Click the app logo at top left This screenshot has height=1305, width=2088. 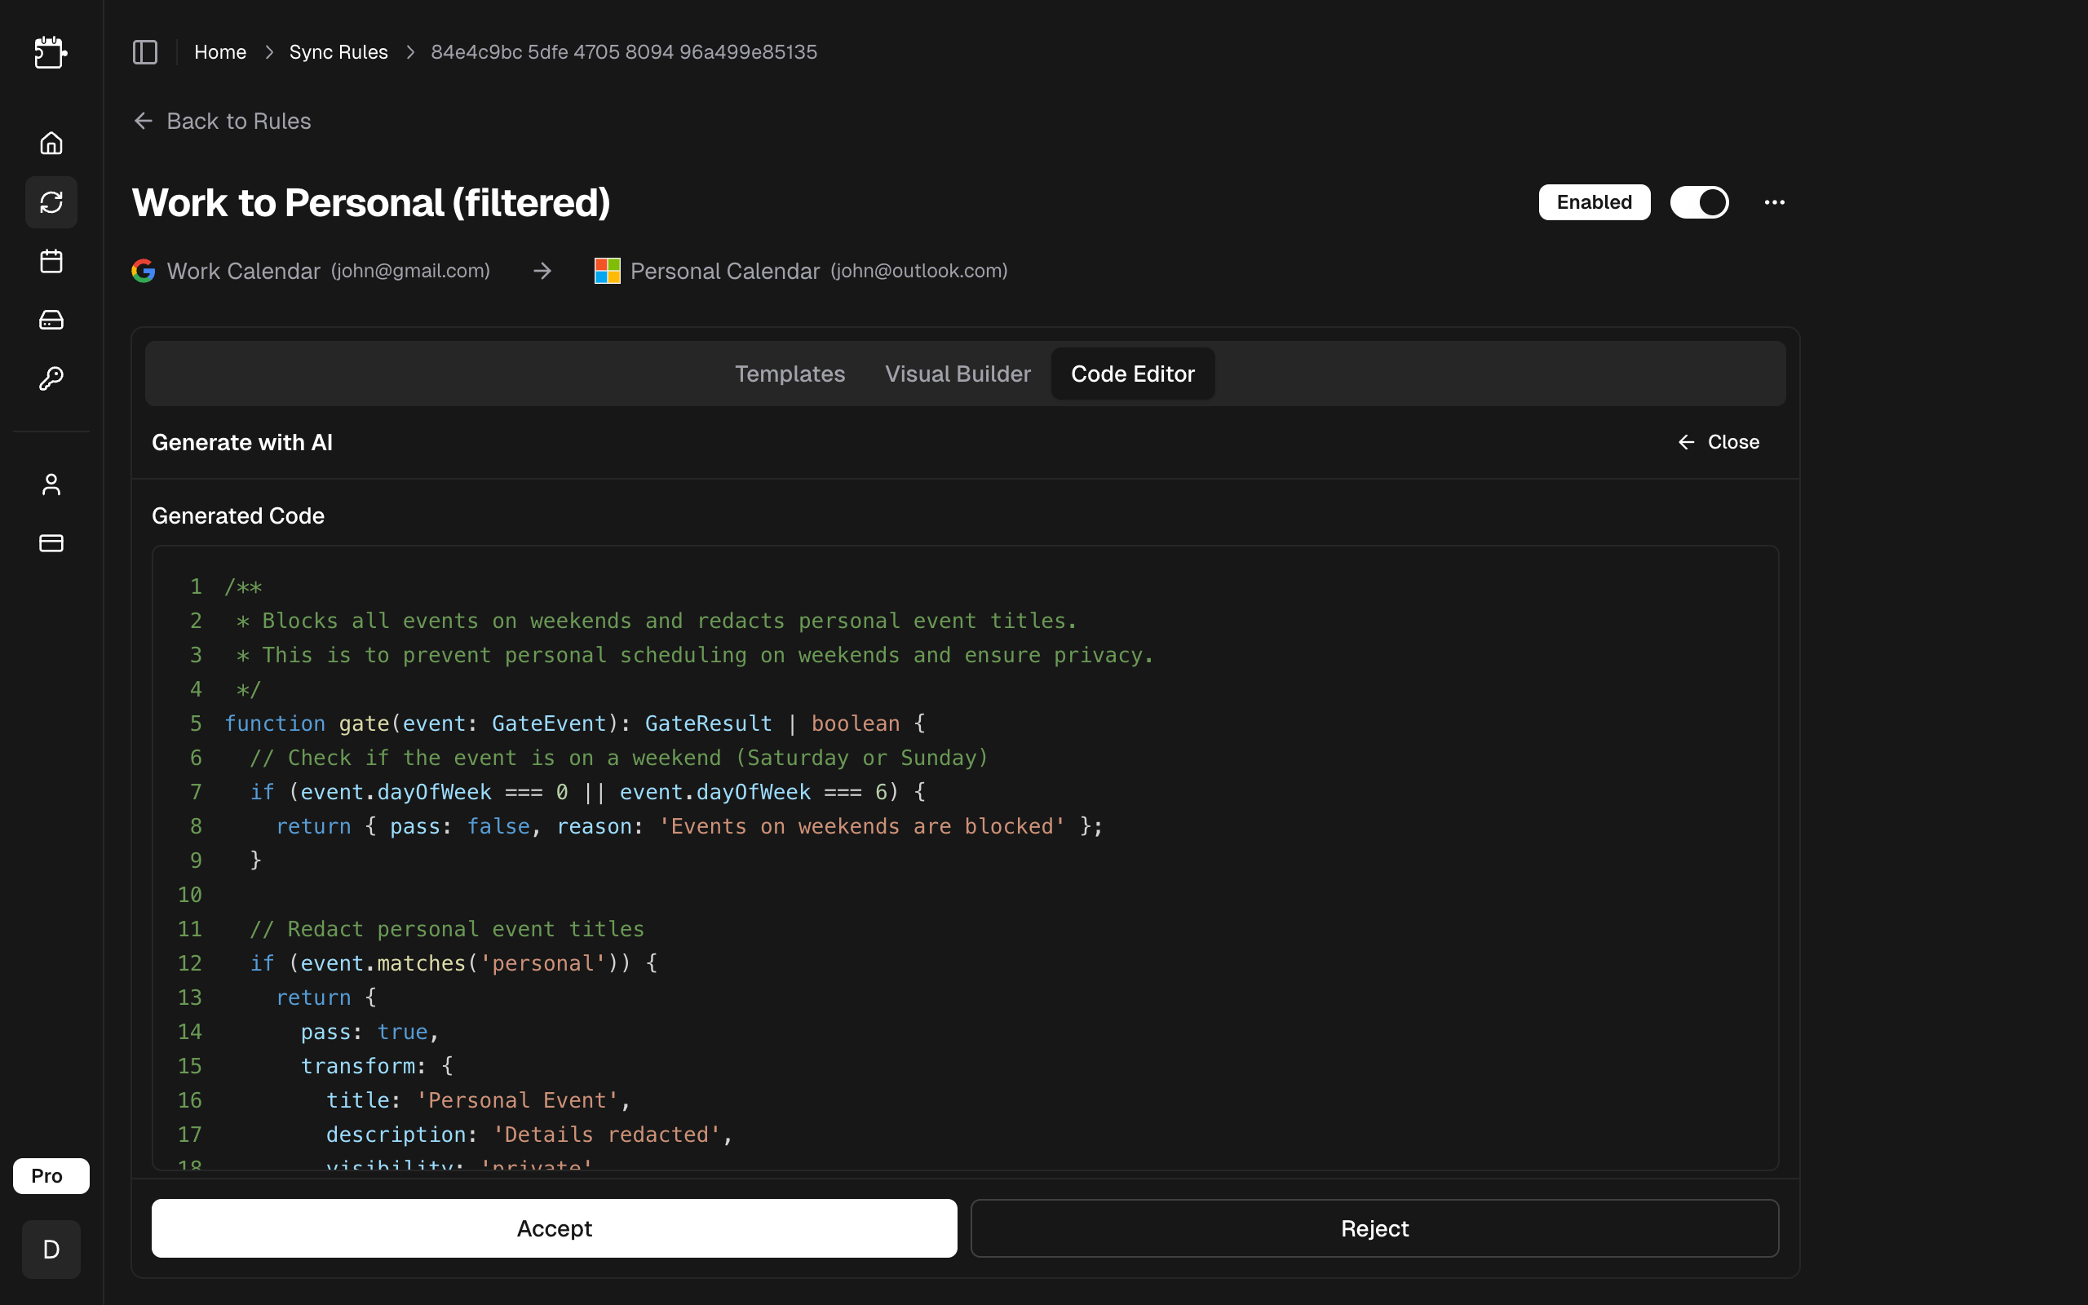(50, 53)
